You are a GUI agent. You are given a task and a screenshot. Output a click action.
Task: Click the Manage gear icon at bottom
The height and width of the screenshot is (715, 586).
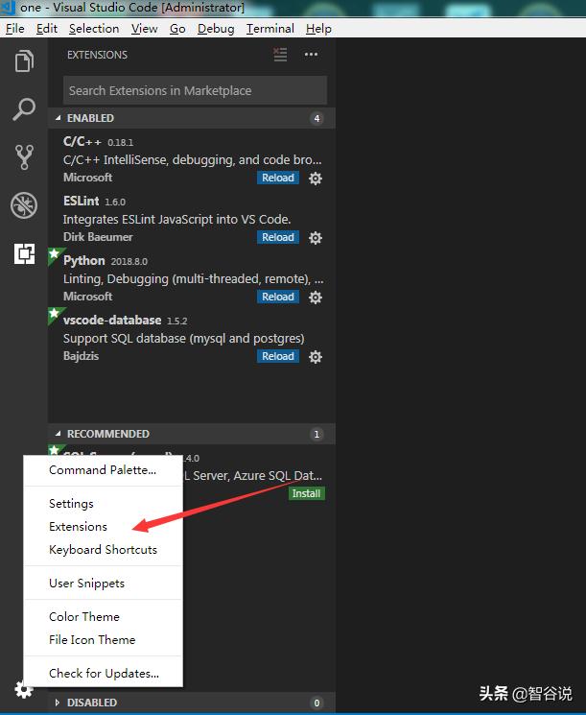pyautogui.click(x=24, y=689)
